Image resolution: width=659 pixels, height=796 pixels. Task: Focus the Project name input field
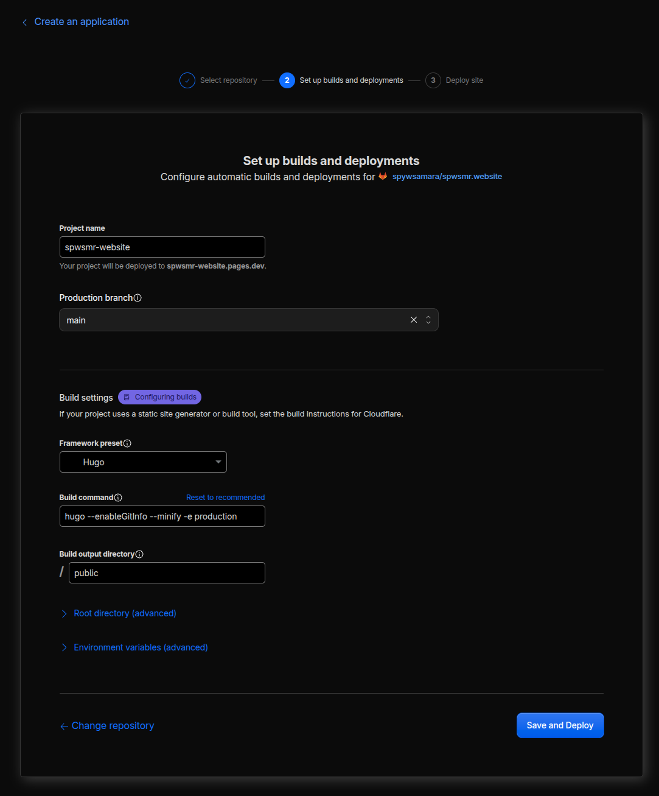click(x=162, y=247)
